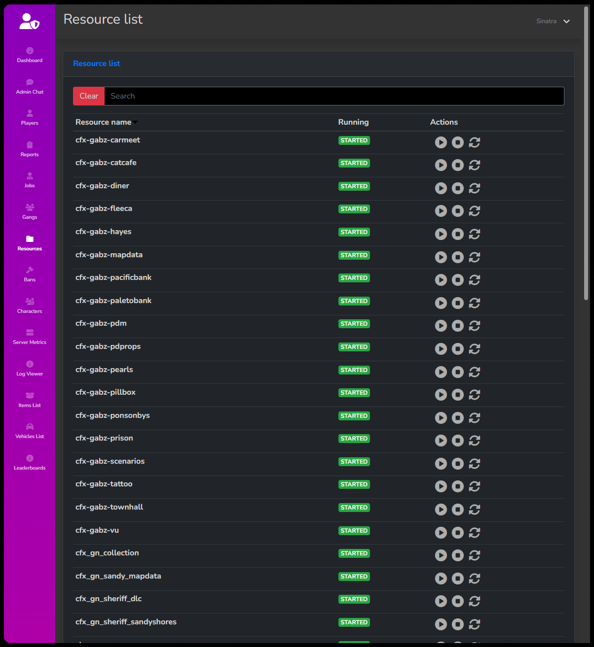
Task: Start the cfx-gabz-carmeet resource
Action: point(441,142)
